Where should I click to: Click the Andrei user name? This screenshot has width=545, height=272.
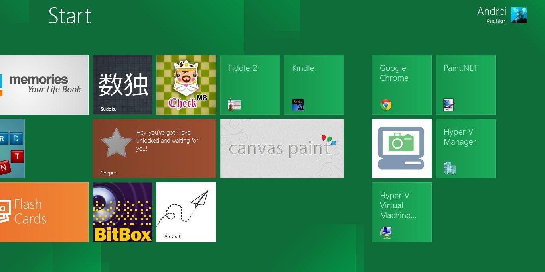pos(492,11)
